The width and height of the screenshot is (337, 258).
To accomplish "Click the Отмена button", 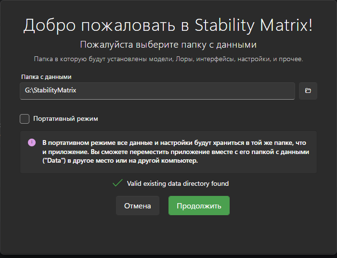I will pyautogui.click(x=138, y=206).
